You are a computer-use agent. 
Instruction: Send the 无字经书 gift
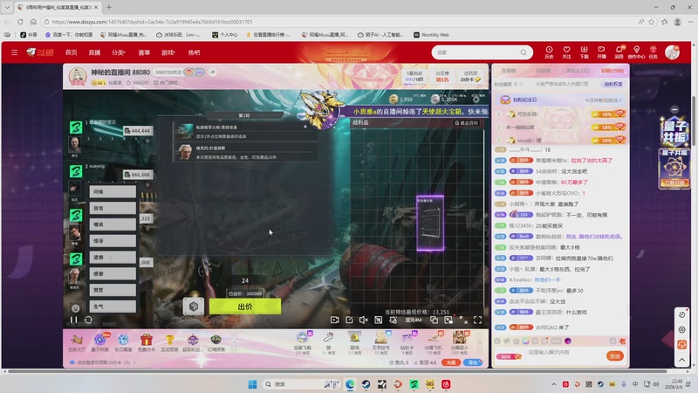tap(380, 342)
